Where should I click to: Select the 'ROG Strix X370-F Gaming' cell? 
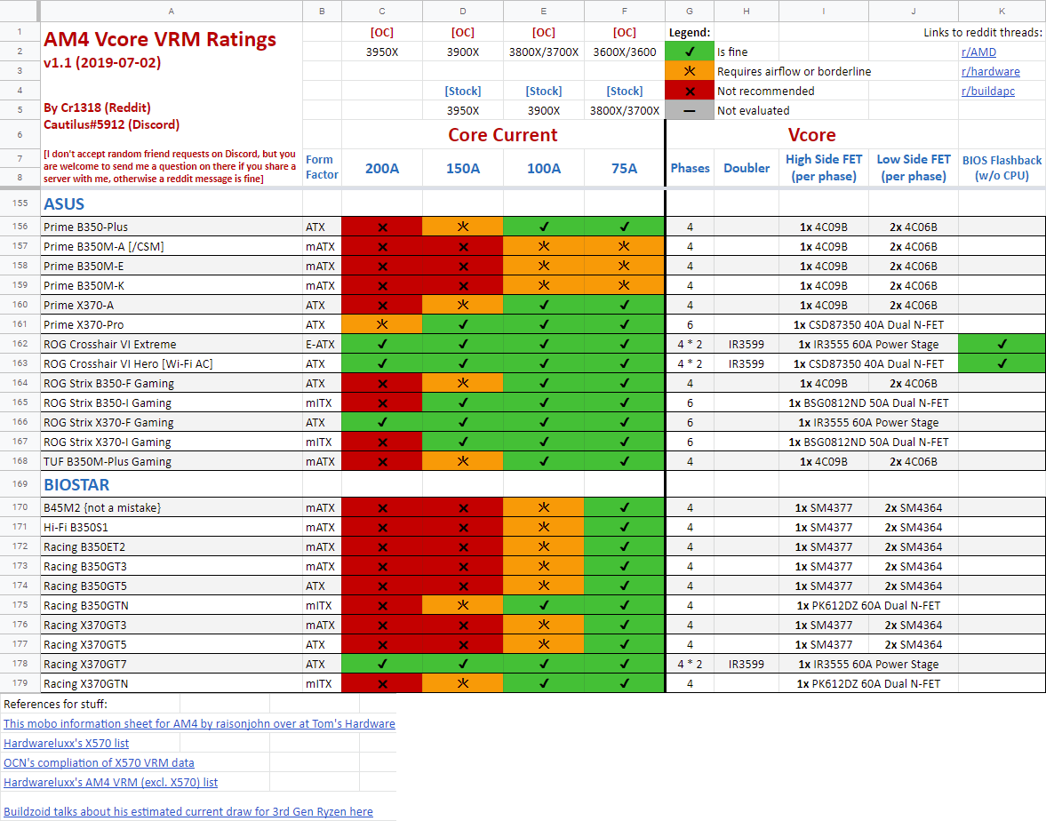pos(172,422)
